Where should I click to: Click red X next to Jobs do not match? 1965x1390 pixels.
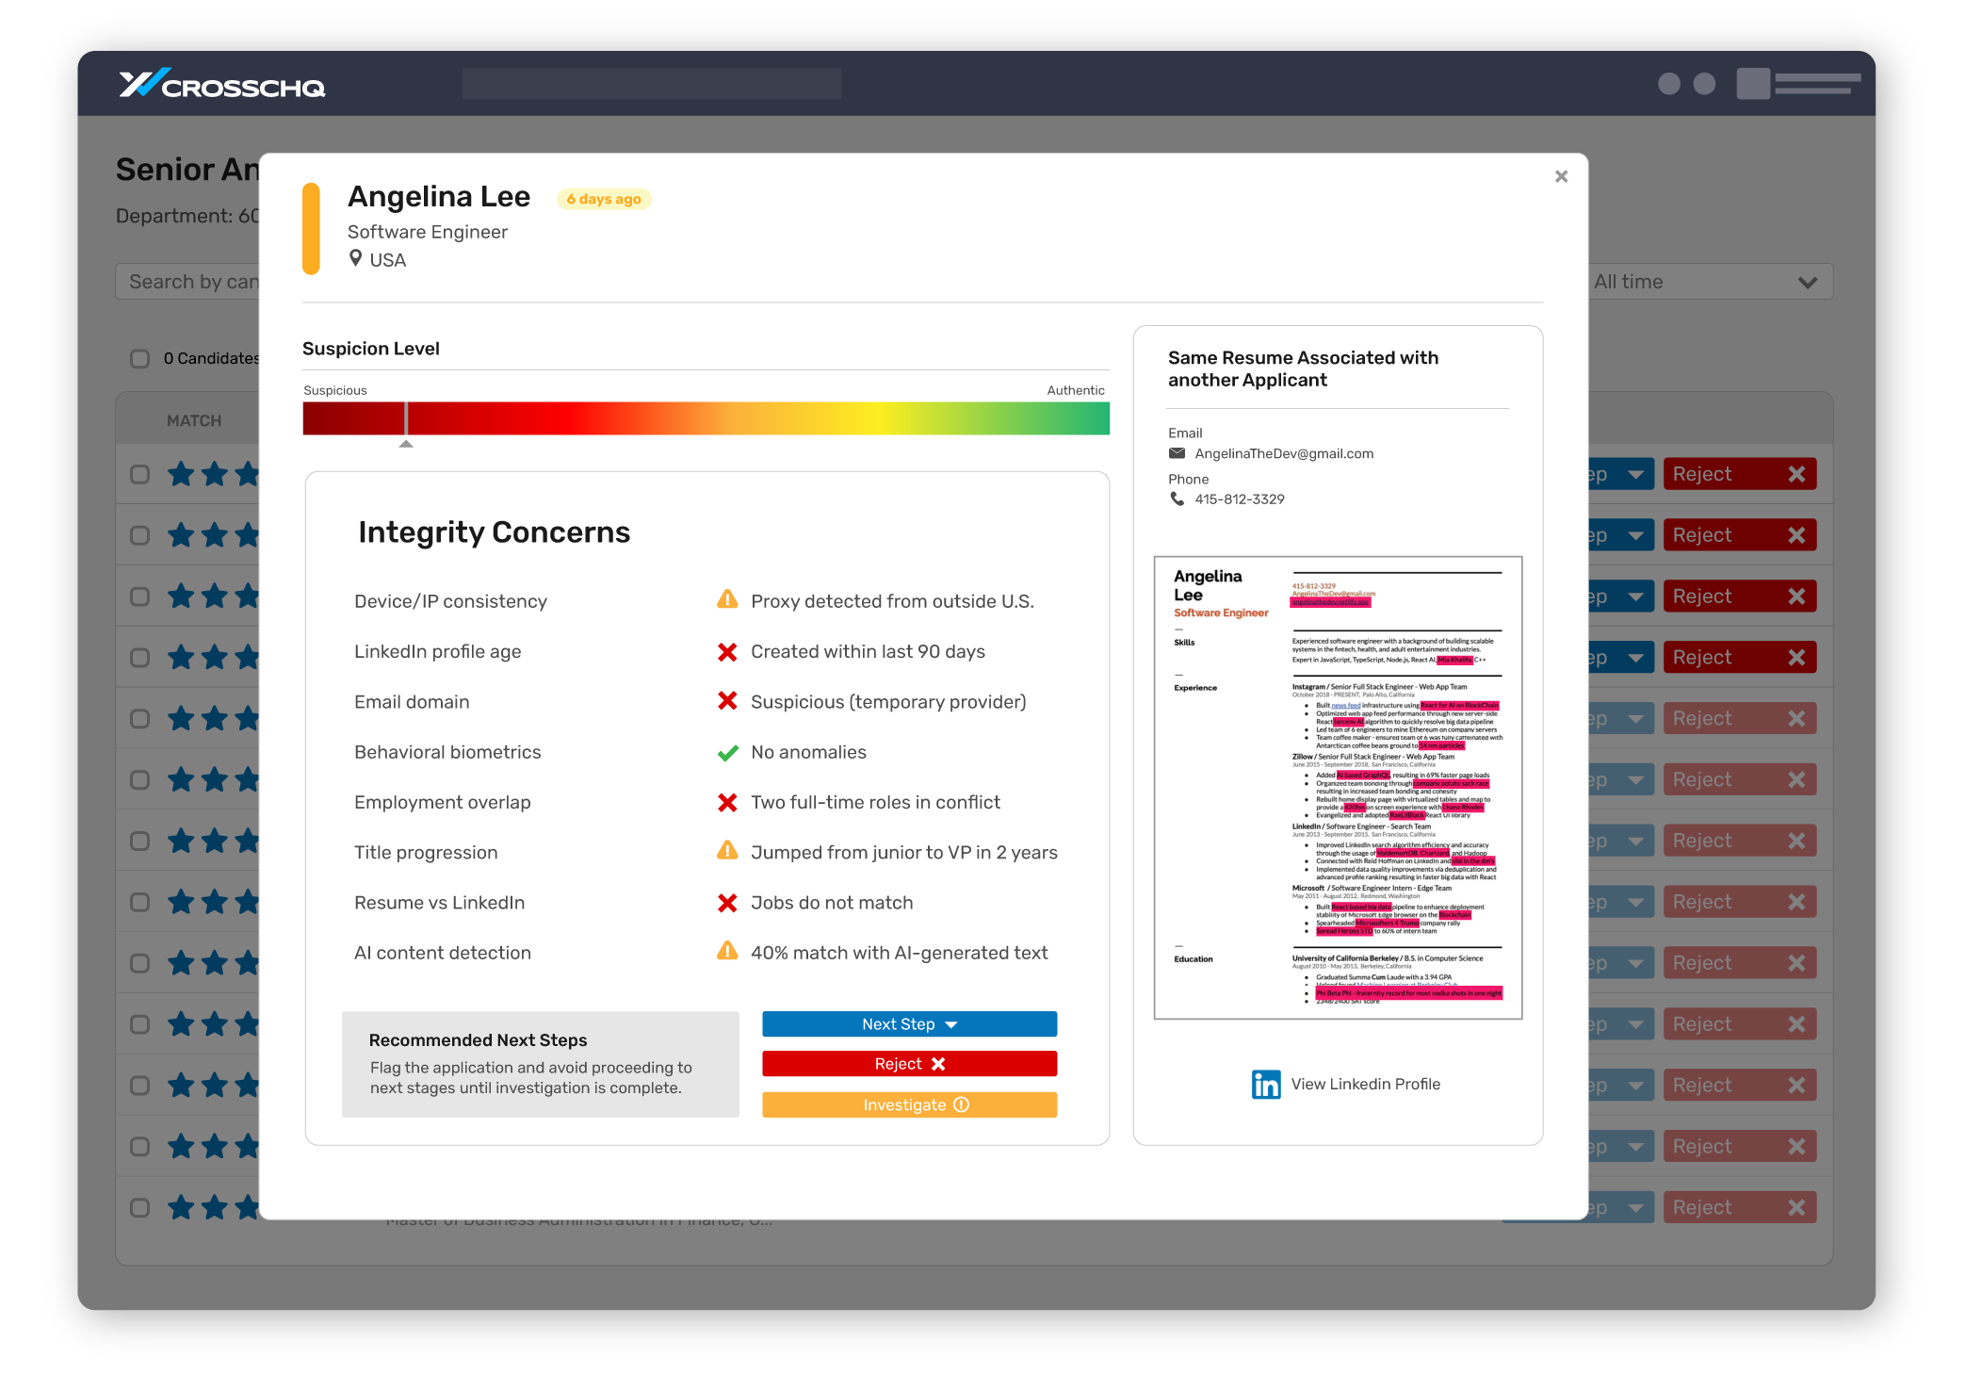727,903
